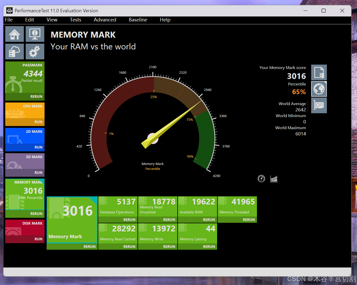Image resolution: width=357 pixels, height=285 pixels.
Task: Open the Help menu
Action: tap(165, 20)
